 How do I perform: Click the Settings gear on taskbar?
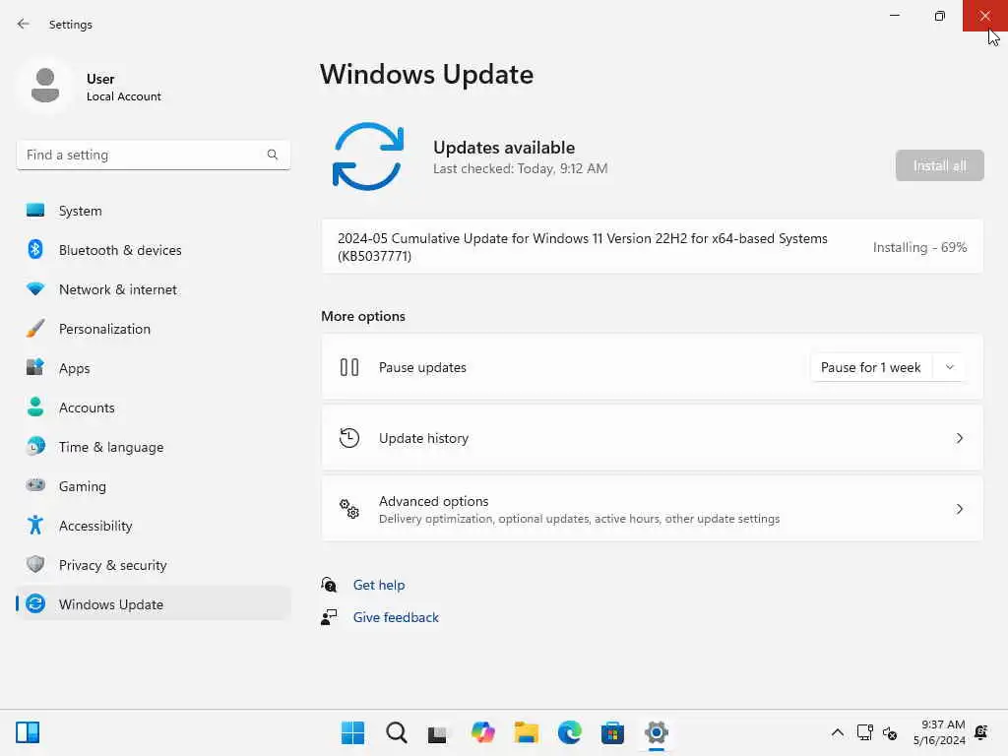pyautogui.click(x=657, y=732)
